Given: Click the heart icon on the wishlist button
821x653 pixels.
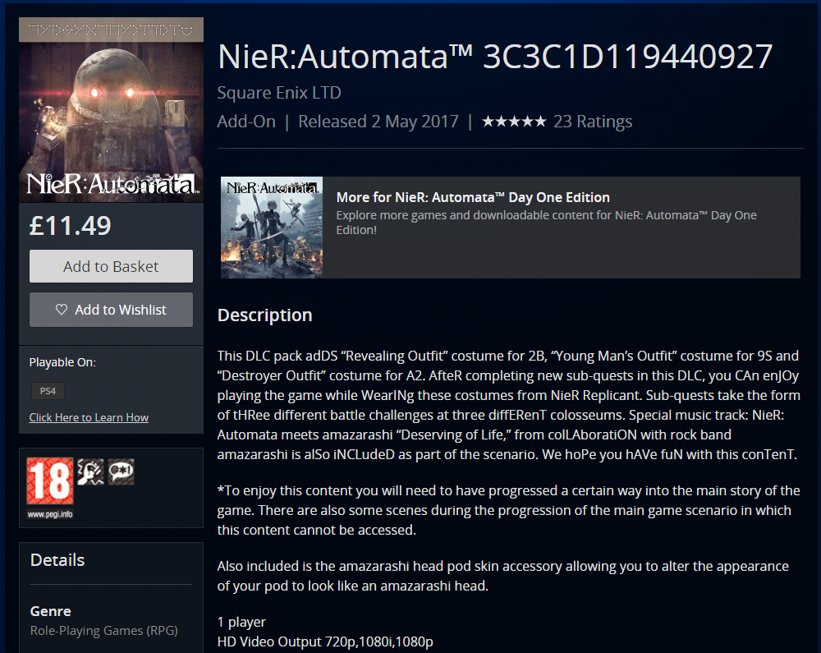Looking at the screenshot, I should pyautogui.click(x=62, y=310).
